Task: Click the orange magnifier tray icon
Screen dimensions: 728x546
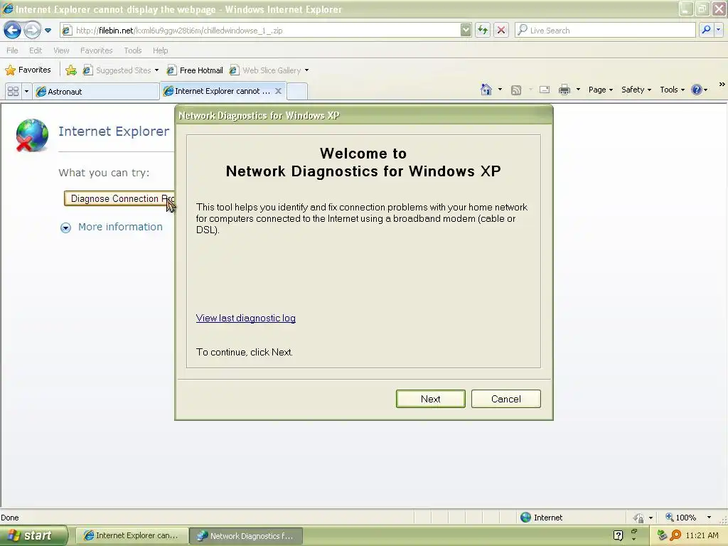Action: click(675, 535)
